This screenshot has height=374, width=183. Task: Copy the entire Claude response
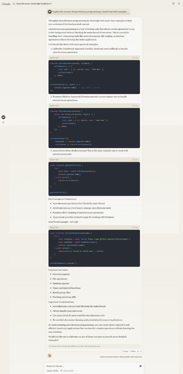point(125,351)
